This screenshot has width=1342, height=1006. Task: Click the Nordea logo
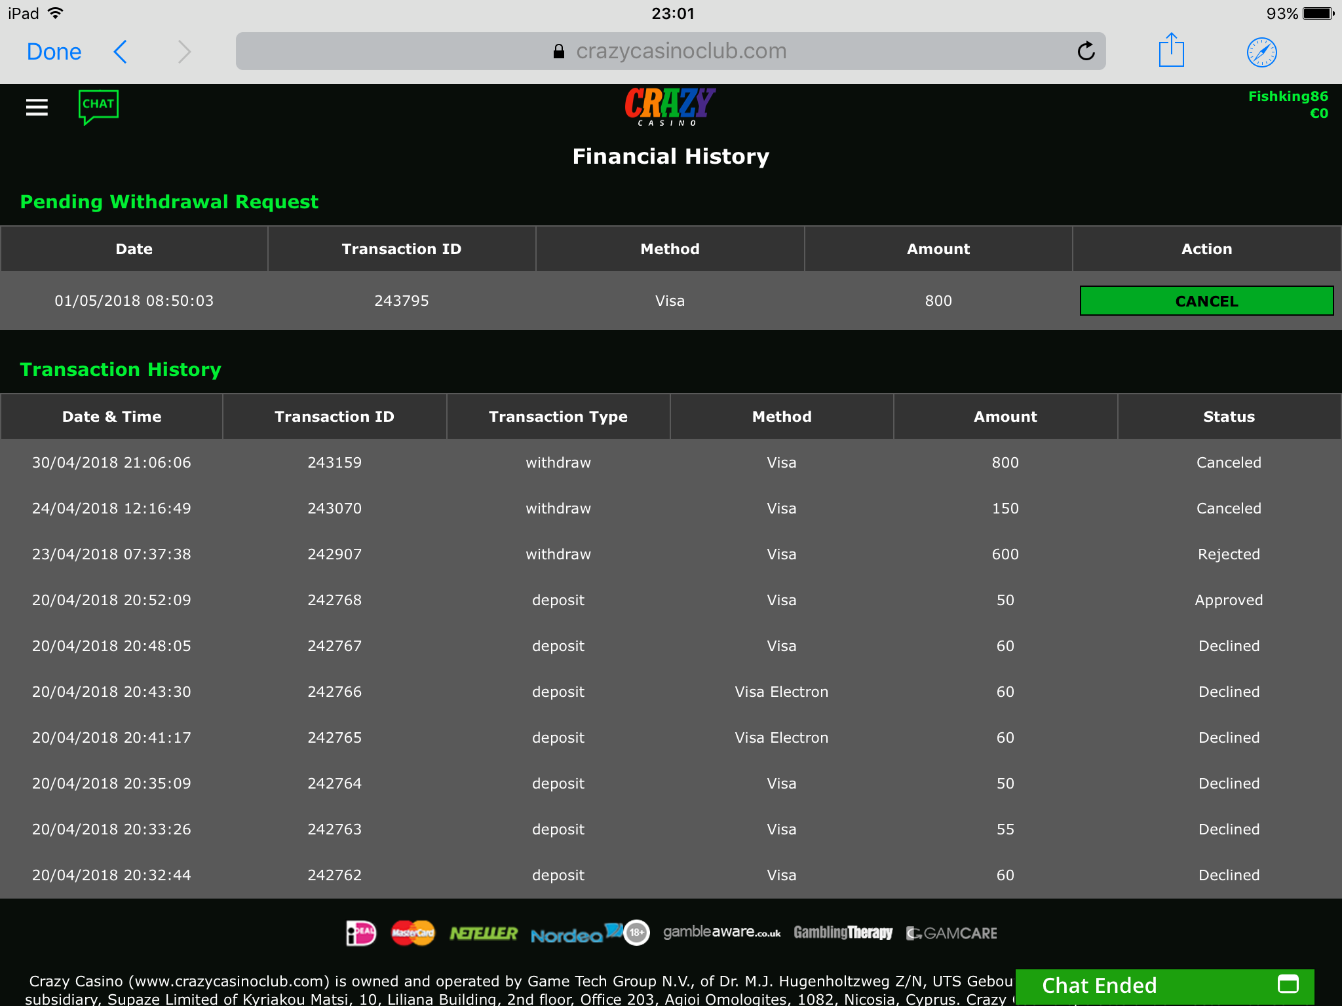tap(575, 934)
